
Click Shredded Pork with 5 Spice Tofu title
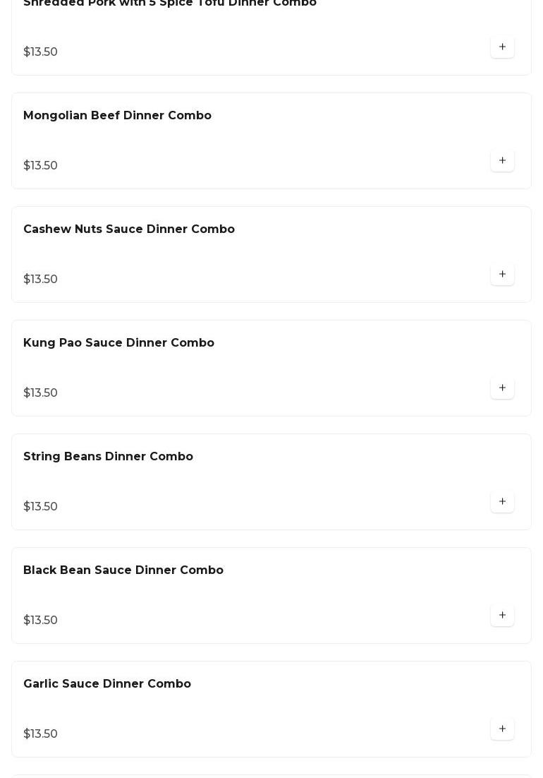pos(170,4)
